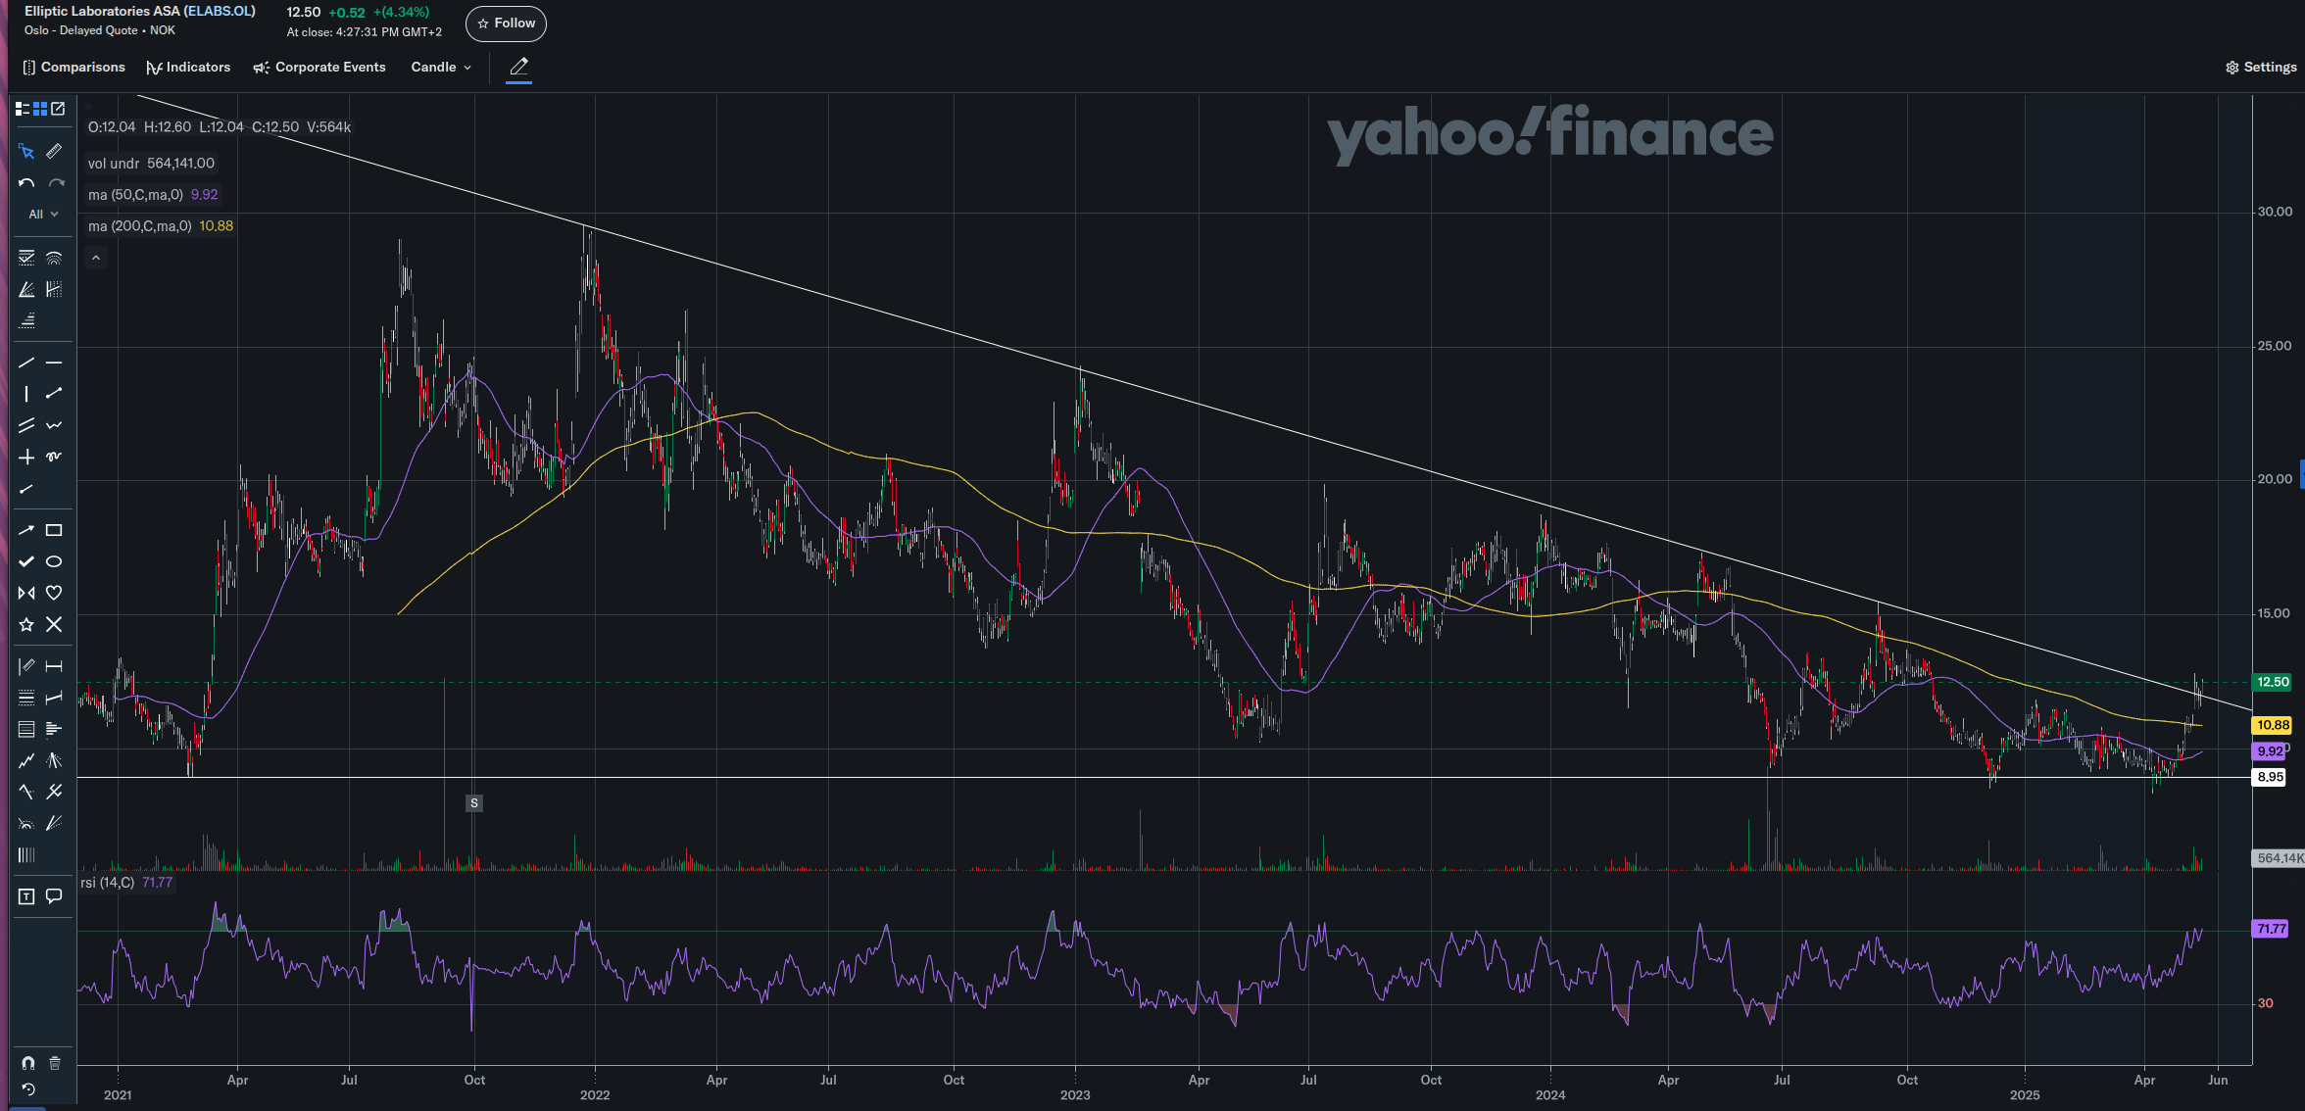This screenshot has height=1111, width=2305.
Task: Click the undo arrow icon
Action: (26, 183)
